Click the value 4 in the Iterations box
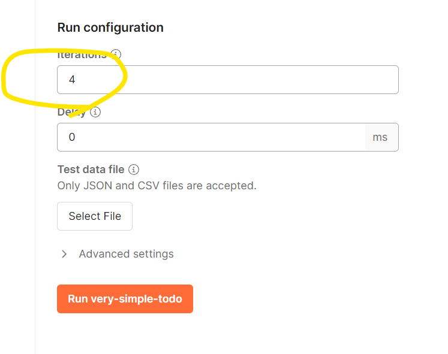 coord(72,80)
